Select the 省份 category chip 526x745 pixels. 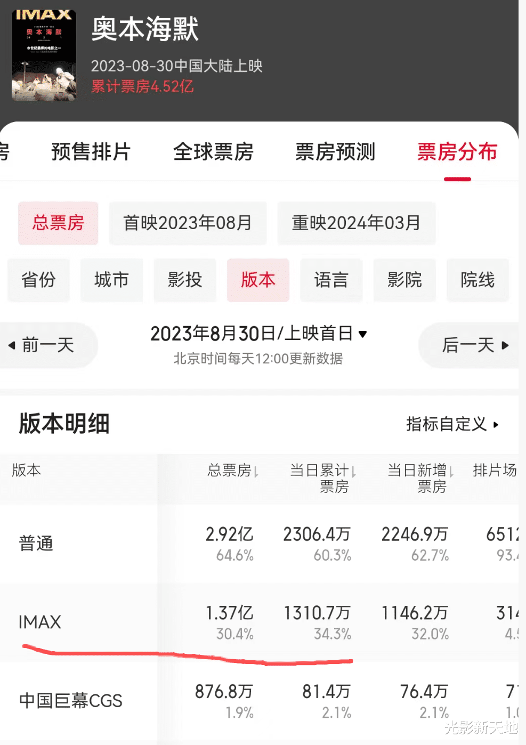38,280
